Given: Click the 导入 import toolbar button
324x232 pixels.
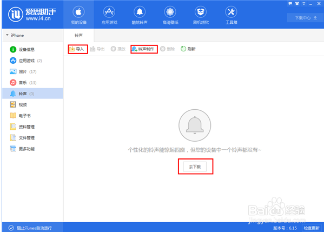Looking at the screenshot, I should tap(77, 49).
